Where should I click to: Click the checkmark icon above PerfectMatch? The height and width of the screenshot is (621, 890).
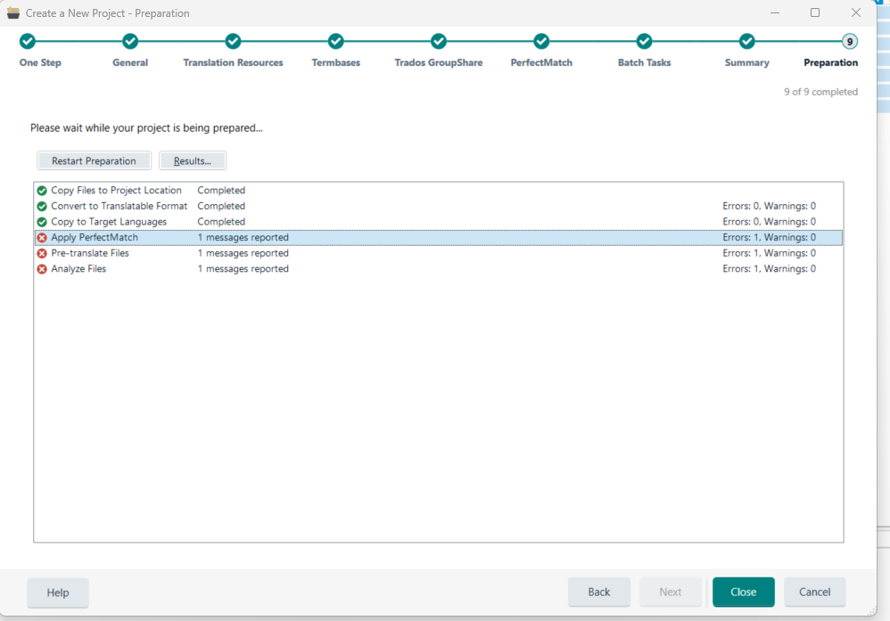click(541, 41)
